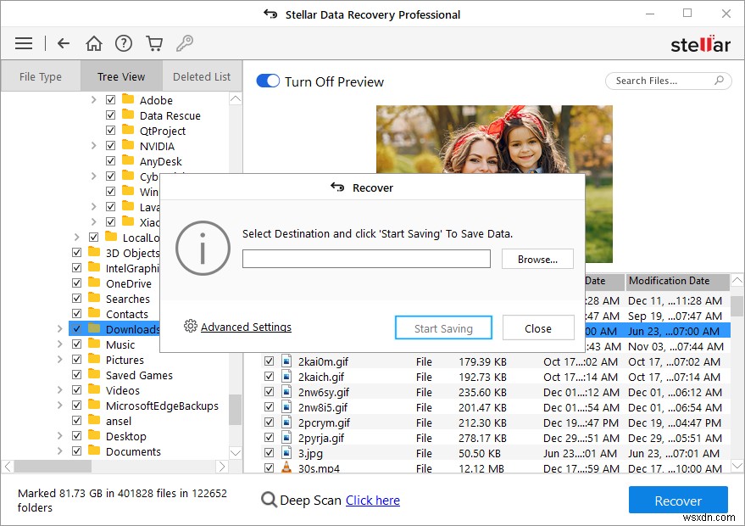Open the hamburger menu
This screenshot has width=745, height=526.
[x=23, y=42]
